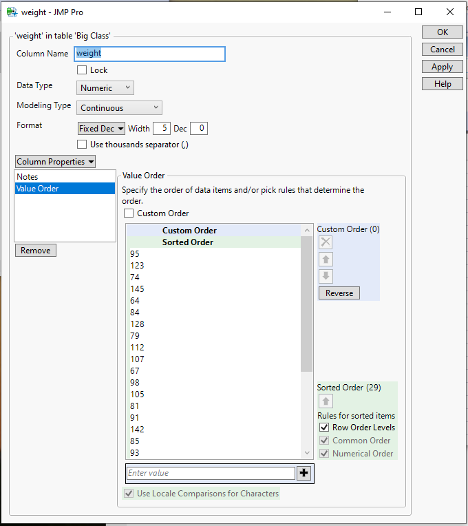Expand the Modeling Type dropdown
The image size is (468, 526).
[119, 108]
